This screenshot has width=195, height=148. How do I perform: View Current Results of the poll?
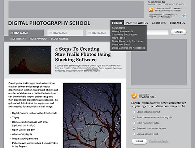pyautogui.click(x=159, y=141)
